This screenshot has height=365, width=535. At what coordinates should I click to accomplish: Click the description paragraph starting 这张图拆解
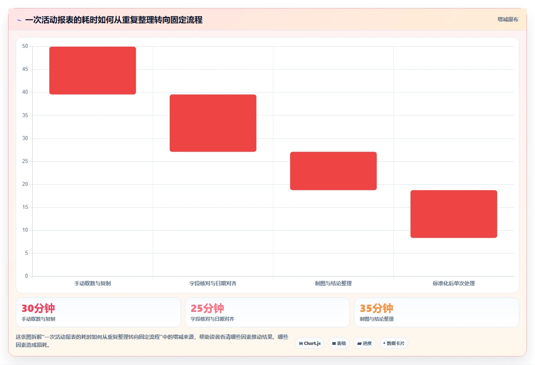tap(152, 341)
